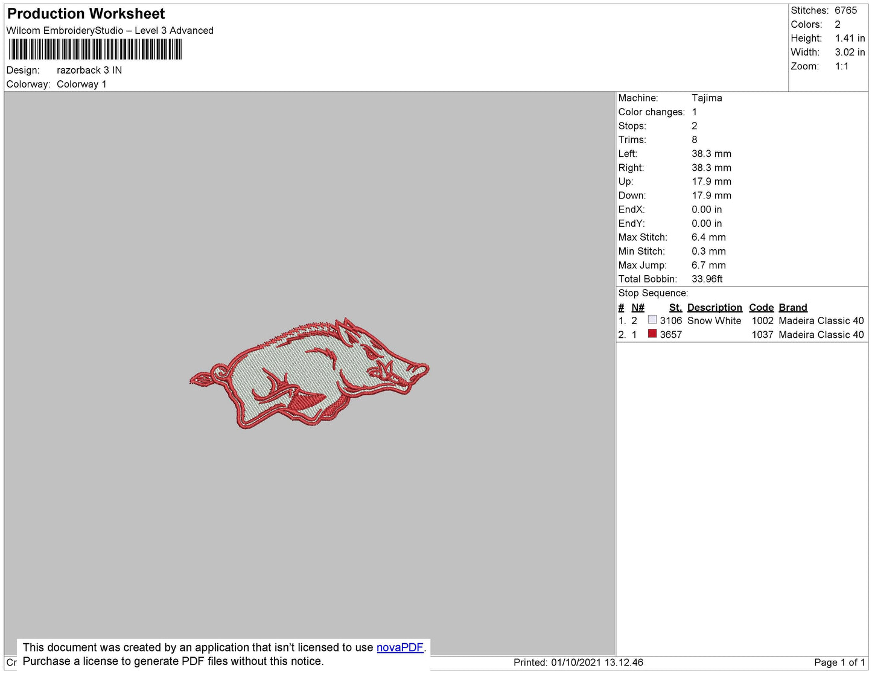
Task: Click the EndX value 0.00 in
Action: (x=707, y=209)
